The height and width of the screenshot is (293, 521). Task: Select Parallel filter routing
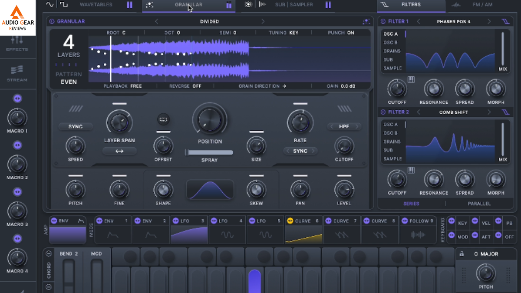479,204
